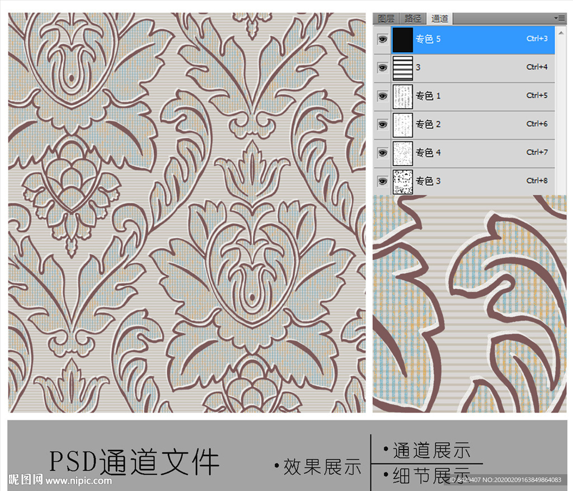Click the black thumbnail of 专色 5 channel
573x491 pixels.
[402, 40]
